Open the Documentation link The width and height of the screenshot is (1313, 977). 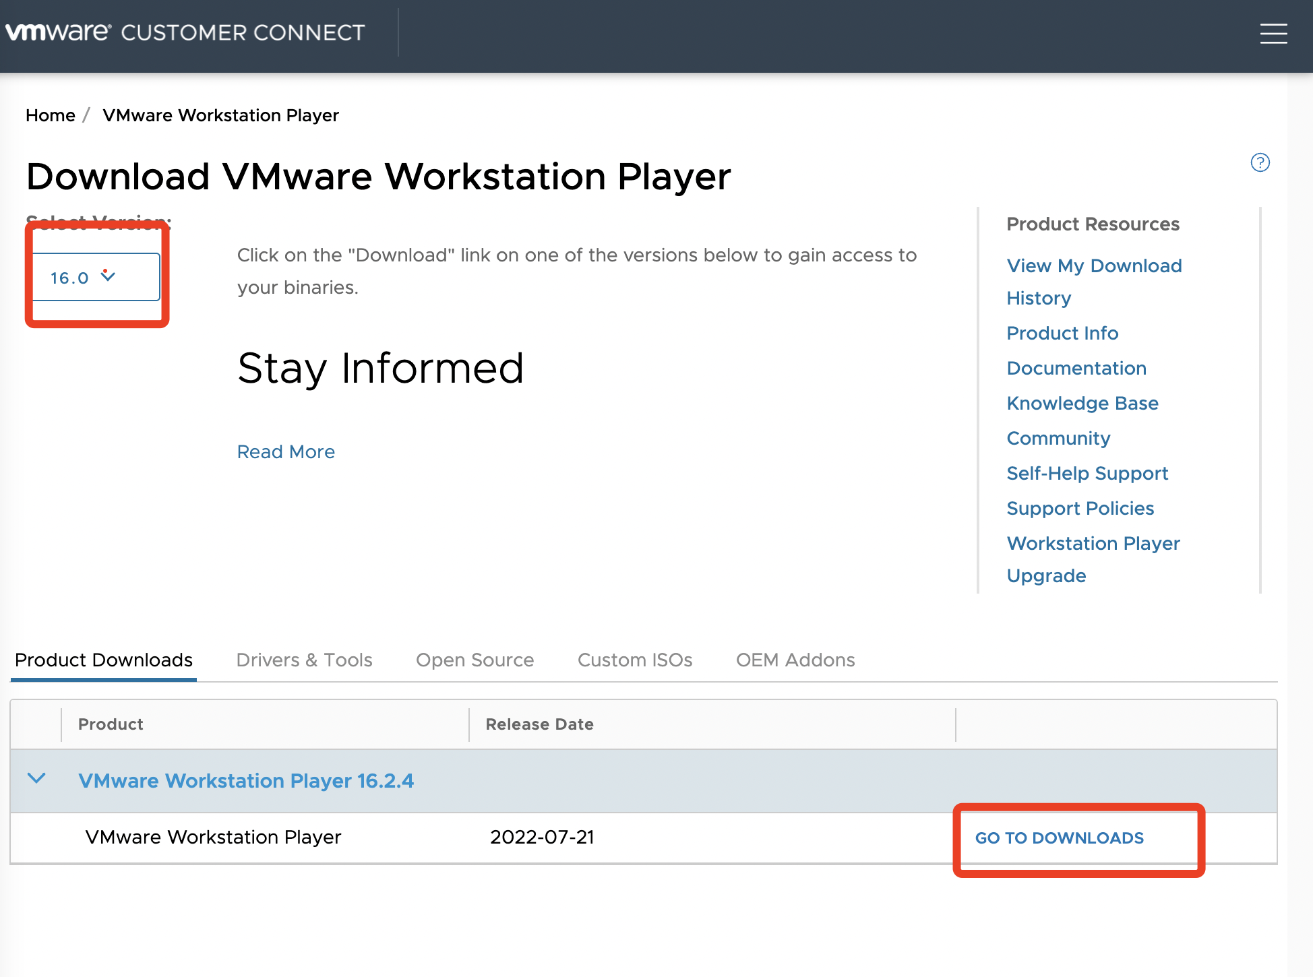pos(1076,368)
